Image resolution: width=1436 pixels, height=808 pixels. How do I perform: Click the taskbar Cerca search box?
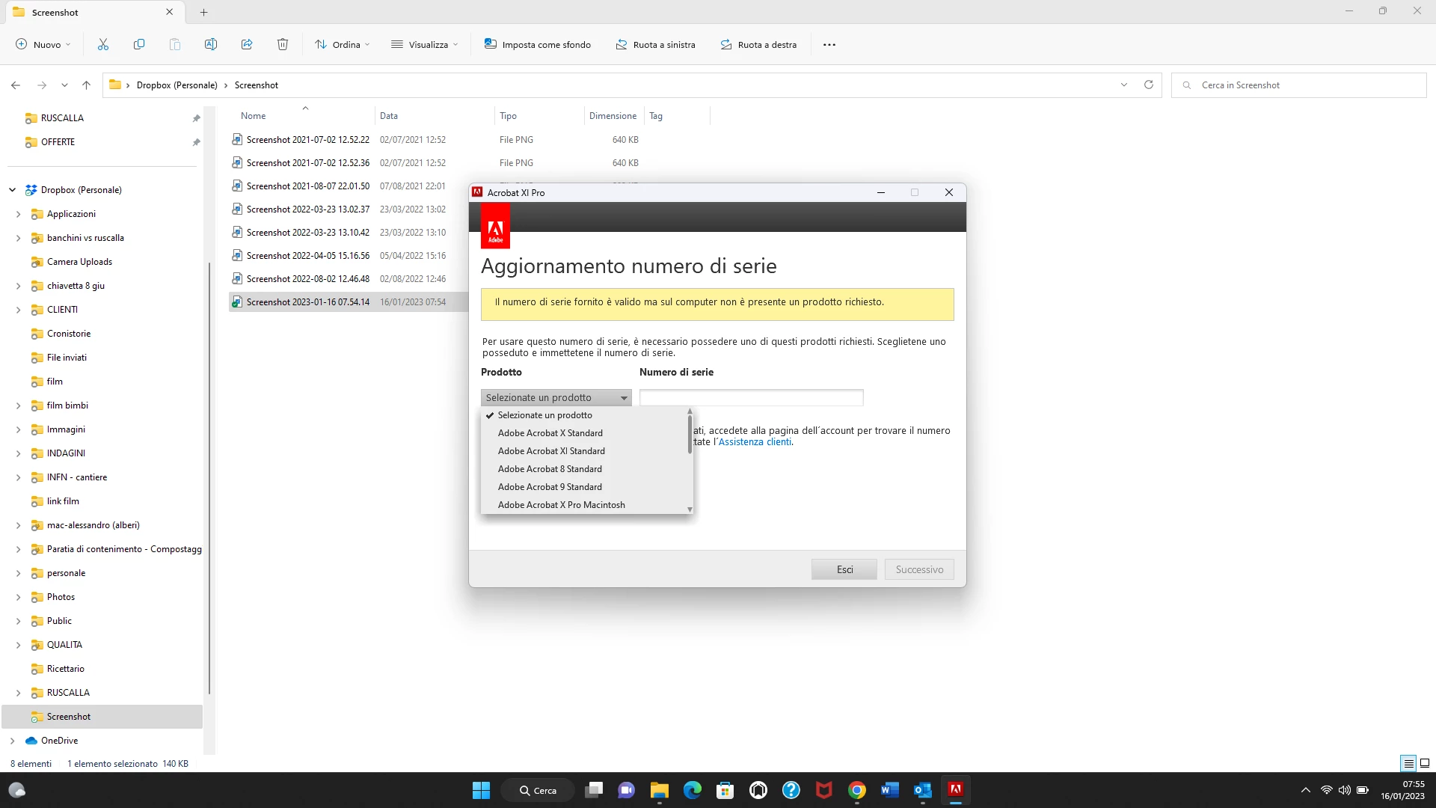pyautogui.click(x=538, y=790)
